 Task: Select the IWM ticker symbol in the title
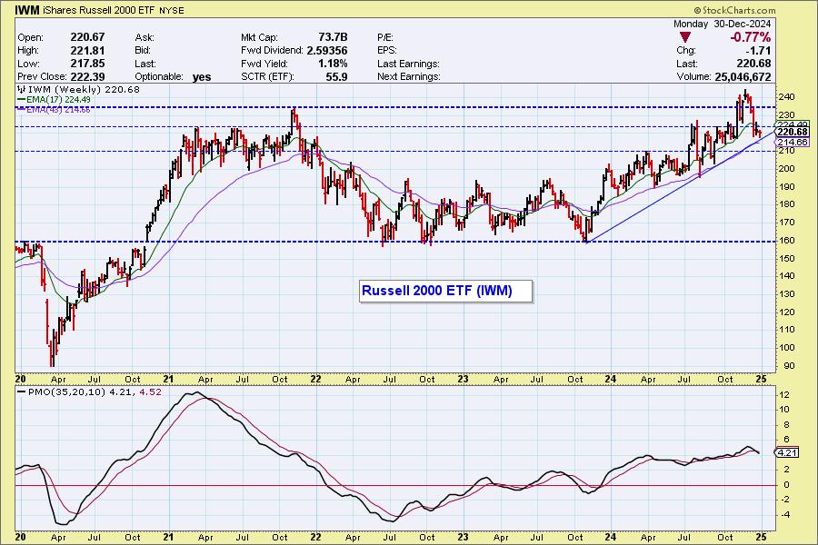pos(26,10)
